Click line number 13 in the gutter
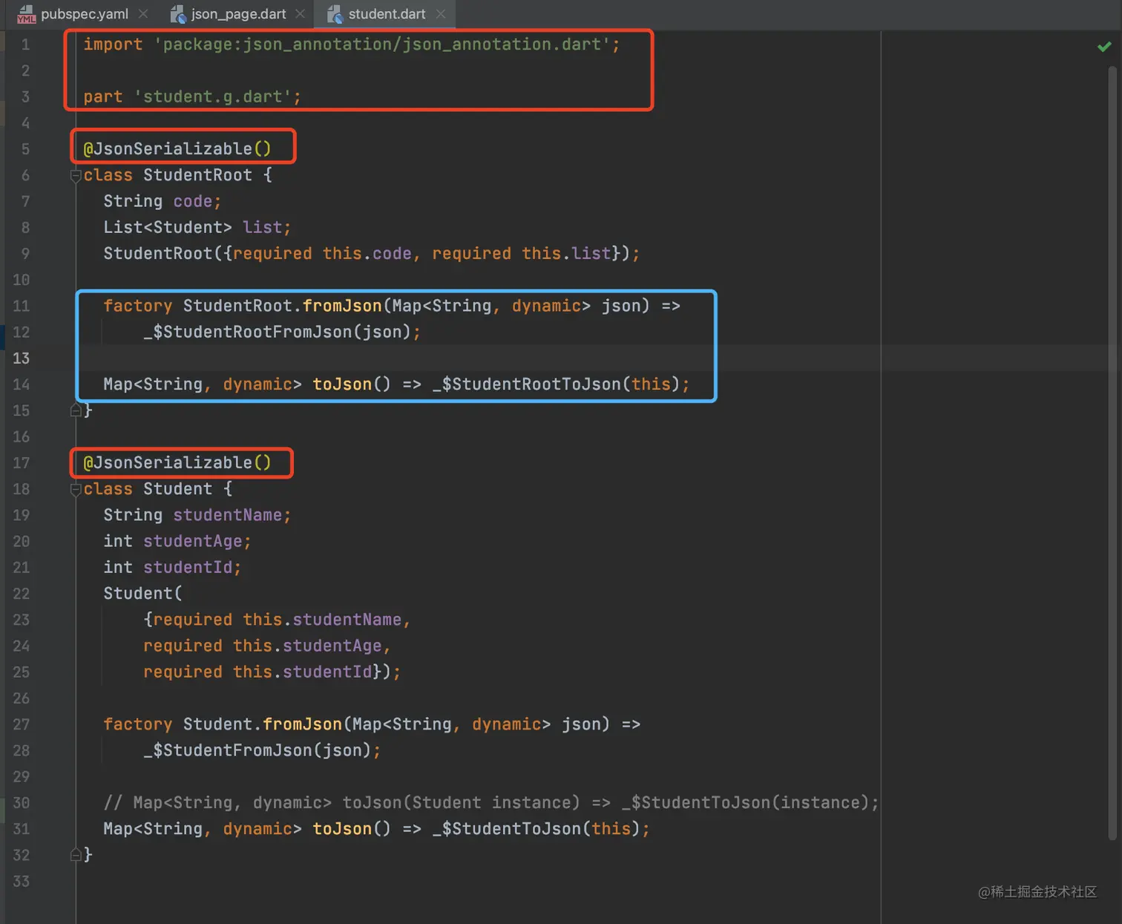The image size is (1122, 924). (x=21, y=358)
